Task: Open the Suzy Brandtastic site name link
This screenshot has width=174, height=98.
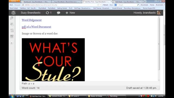Action: click(31, 13)
